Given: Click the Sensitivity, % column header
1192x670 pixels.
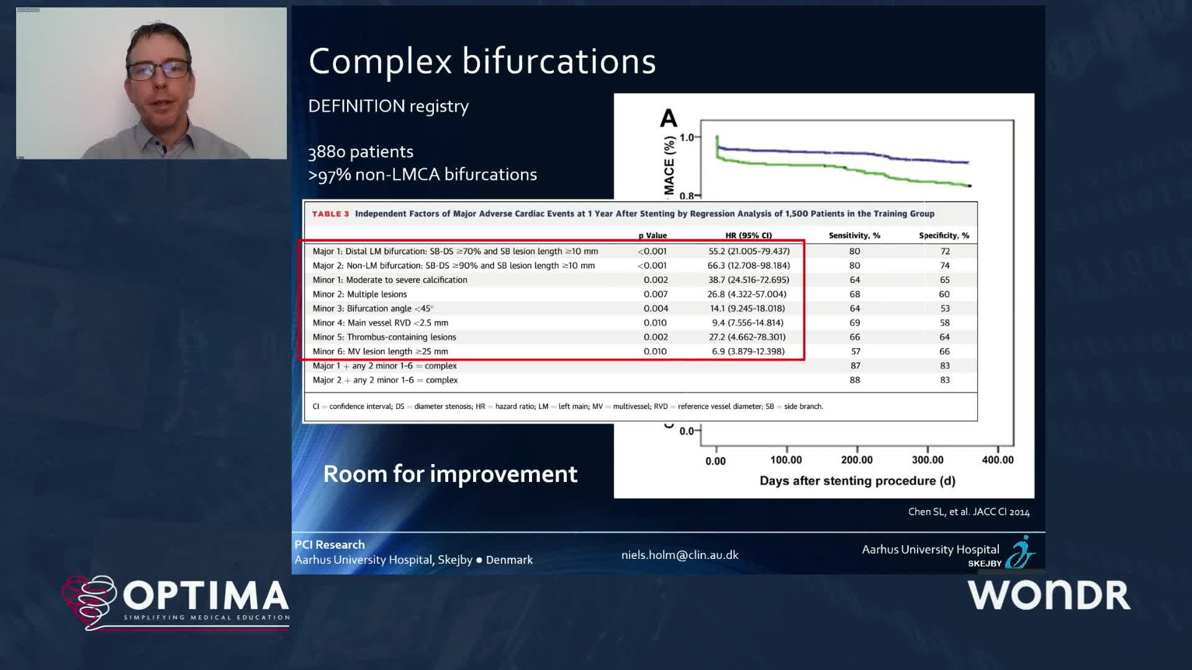Looking at the screenshot, I should (854, 236).
